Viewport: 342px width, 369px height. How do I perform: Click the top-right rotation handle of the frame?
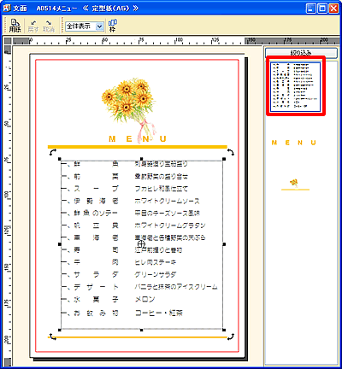pyautogui.click(x=231, y=152)
